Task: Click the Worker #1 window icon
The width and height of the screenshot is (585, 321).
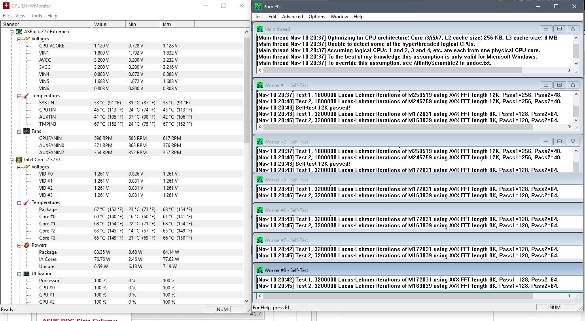Action: pyautogui.click(x=260, y=85)
